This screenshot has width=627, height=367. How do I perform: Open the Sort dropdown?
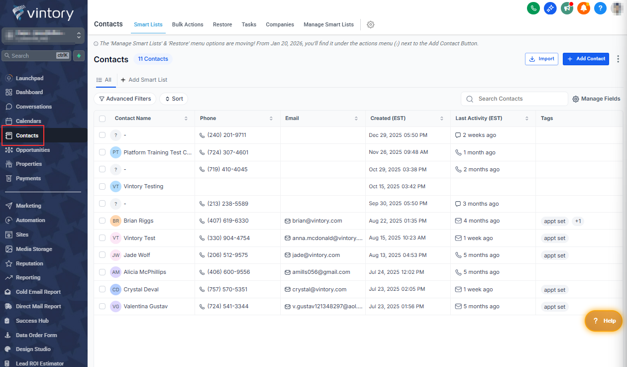coord(174,99)
